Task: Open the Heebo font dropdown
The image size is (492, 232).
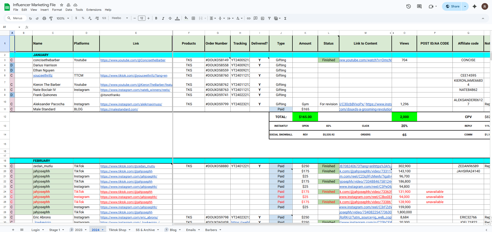Action: pos(120,18)
